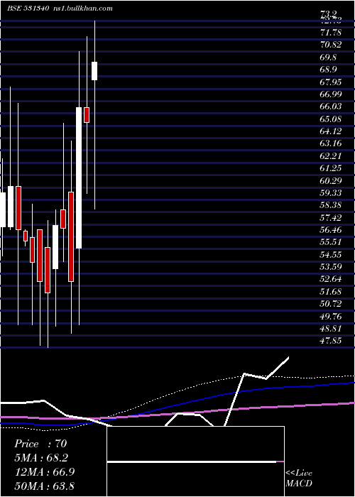Click the 49.76 price level label
This screenshot has width=355, height=497.
(x=331, y=316)
